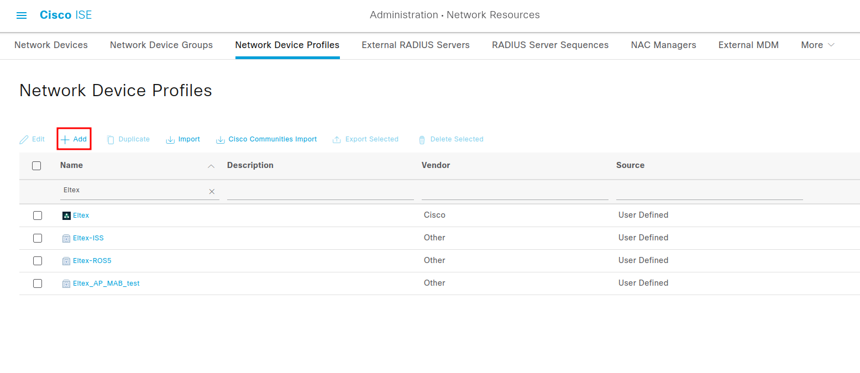Go to the NAC Managers tab

tap(663, 45)
